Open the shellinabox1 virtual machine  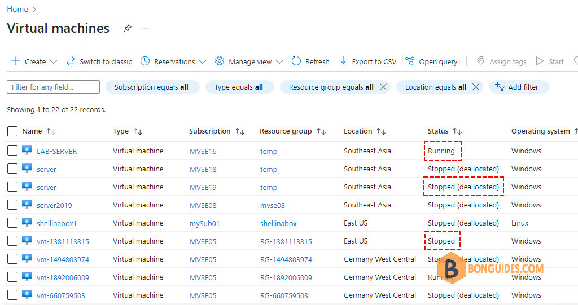57,224
